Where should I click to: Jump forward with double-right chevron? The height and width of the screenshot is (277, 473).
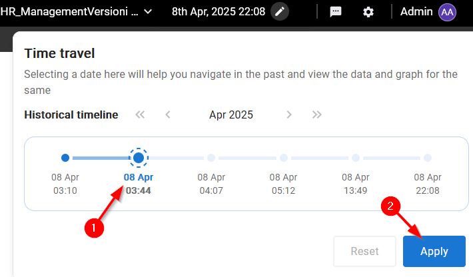click(316, 115)
